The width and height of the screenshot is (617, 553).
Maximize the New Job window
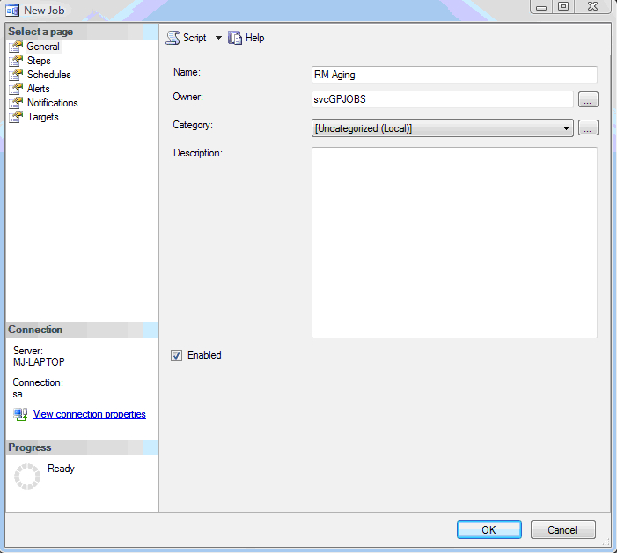(563, 7)
